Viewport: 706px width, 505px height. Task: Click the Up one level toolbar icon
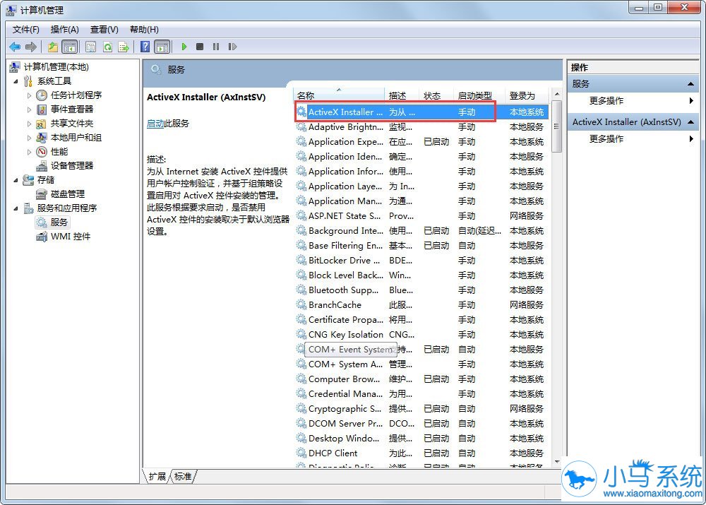53,47
